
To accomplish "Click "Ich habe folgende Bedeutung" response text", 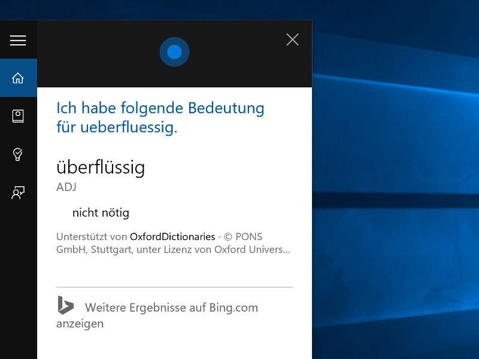I will click(160, 117).
